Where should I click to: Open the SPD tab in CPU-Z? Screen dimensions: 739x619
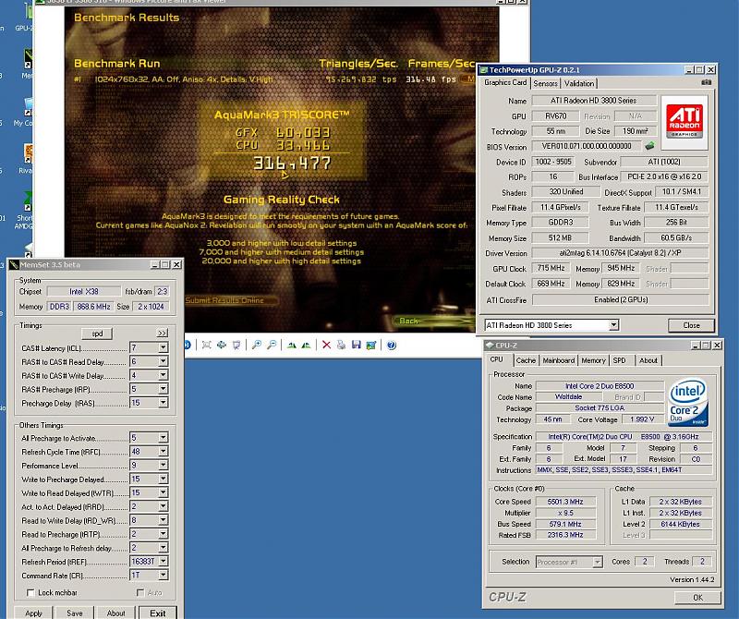coord(619,360)
